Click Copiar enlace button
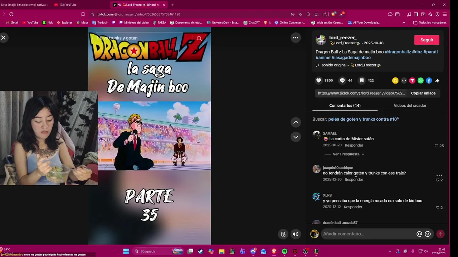This screenshot has width=458, height=257. [423, 93]
